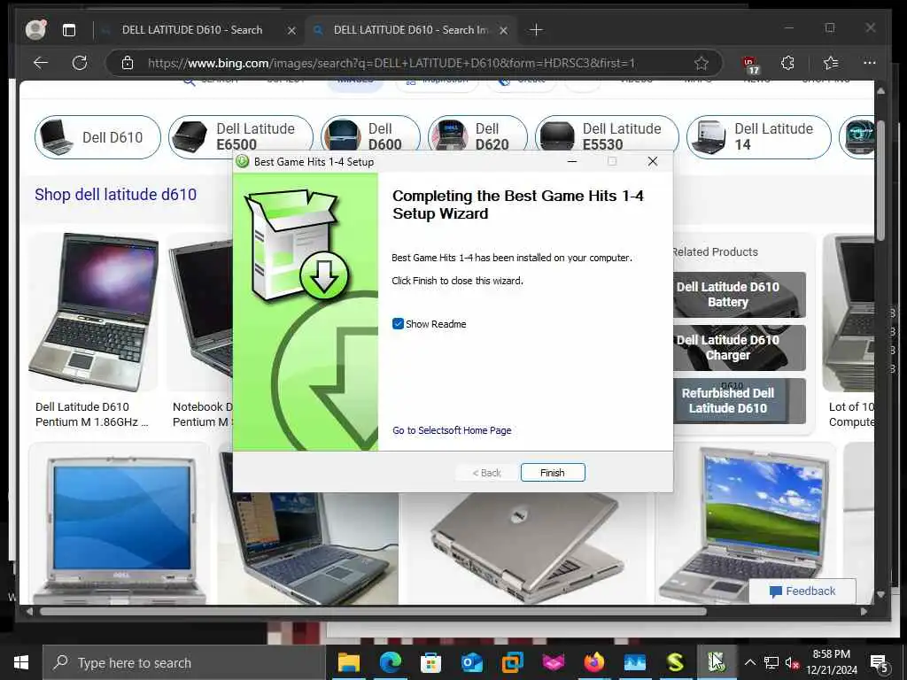Select the Dell Latitude E6500 chip

coord(241,137)
